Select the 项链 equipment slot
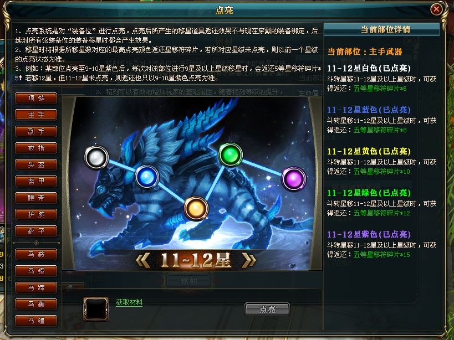The height and width of the screenshot is (340, 454). click(36, 99)
